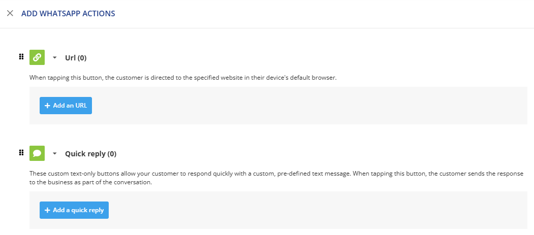Collapse the Url section using its caret
The width and height of the screenshot is (534, 235).
[x=55, y=58]
